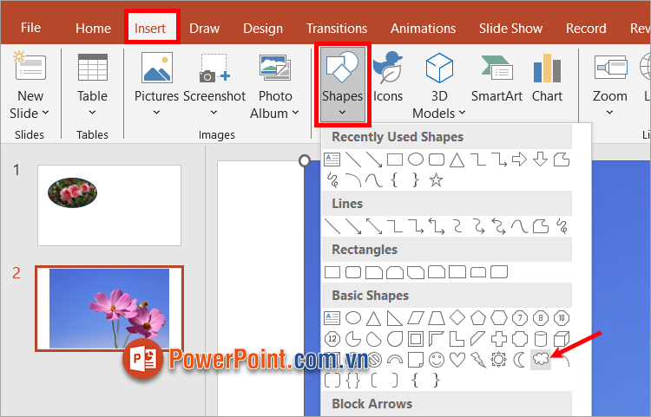Open the Transitions tab
The image size is (651, 417).
tap(337, 28)
